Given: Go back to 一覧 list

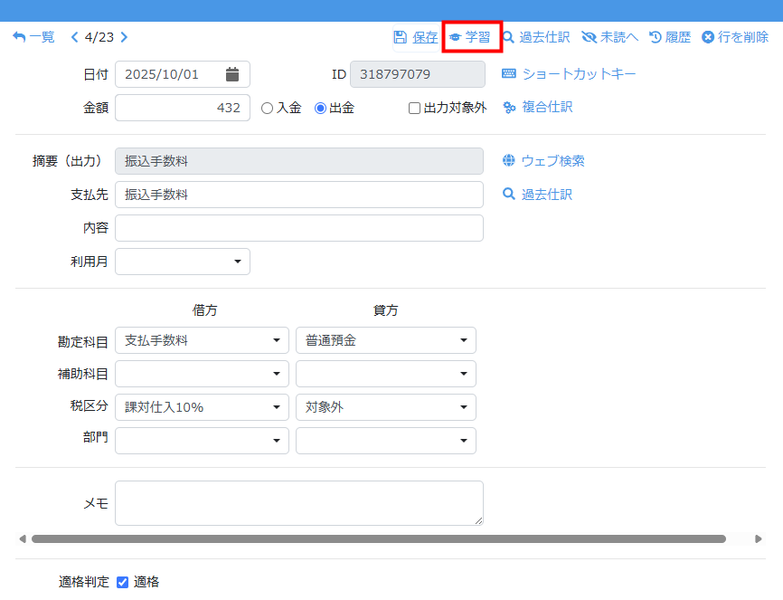Looking at the screenshot, I should (33, 37).
